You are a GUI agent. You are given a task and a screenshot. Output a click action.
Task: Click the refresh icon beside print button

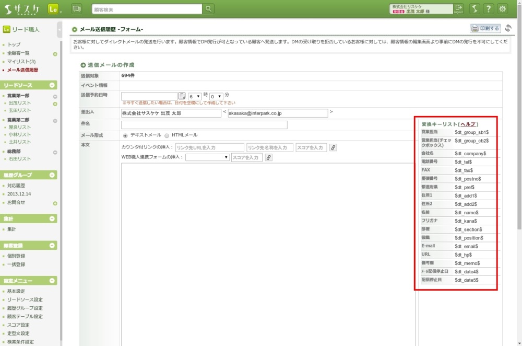click(x=508, y=28)
